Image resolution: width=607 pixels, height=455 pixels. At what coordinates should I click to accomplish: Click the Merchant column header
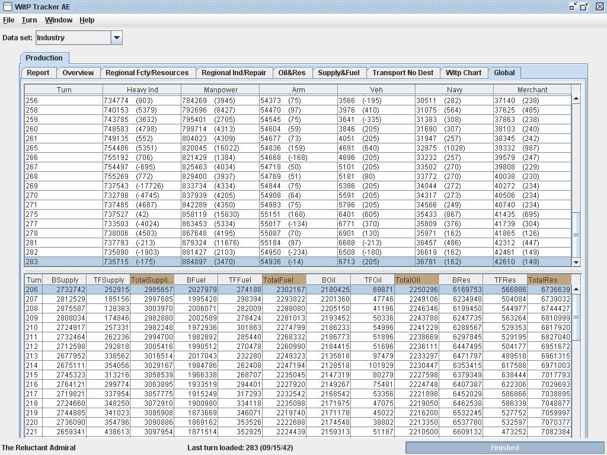[x=532, y=90]
